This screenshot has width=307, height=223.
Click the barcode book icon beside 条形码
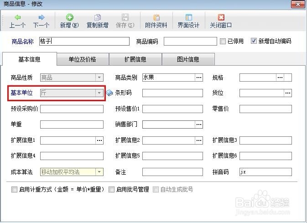pos(109,93)
